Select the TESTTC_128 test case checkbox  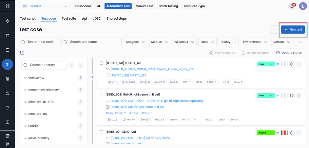[x=102, y=63]
